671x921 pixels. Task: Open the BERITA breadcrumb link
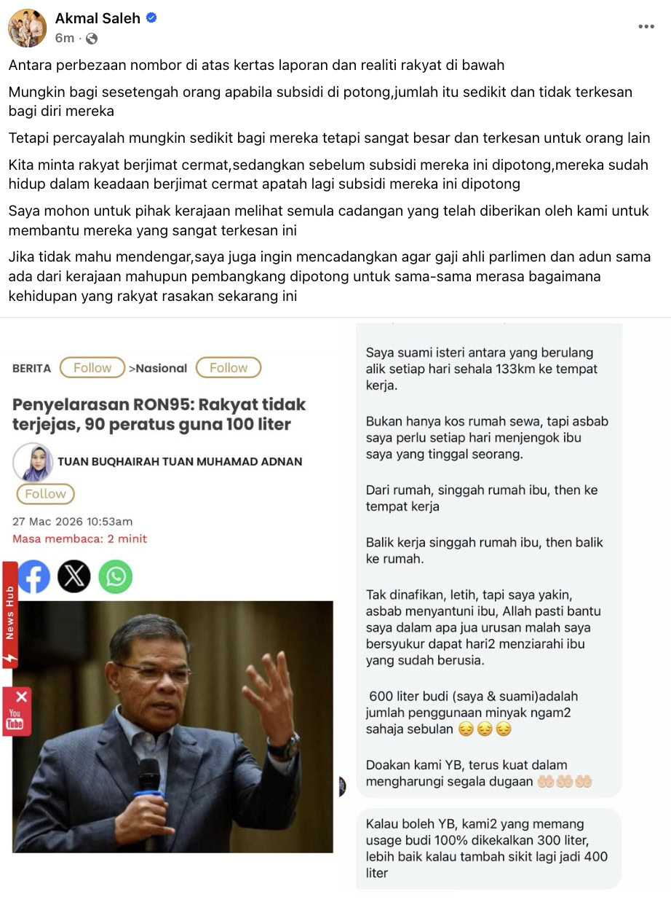tap(32, 368)
